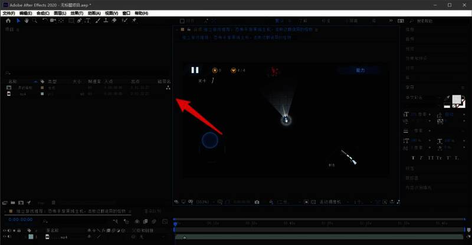Click the white fill color swatch
Viewport: 472px width, 245px height.
coord(455,101)
